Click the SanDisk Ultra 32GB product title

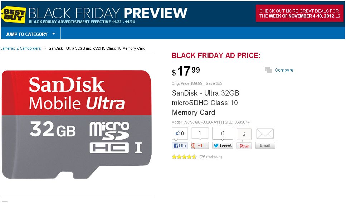[x=205, y=103]
